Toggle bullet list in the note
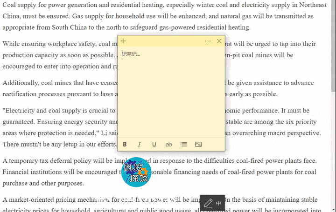The width and height of the screenshot is (336, 212). (183, 145)
